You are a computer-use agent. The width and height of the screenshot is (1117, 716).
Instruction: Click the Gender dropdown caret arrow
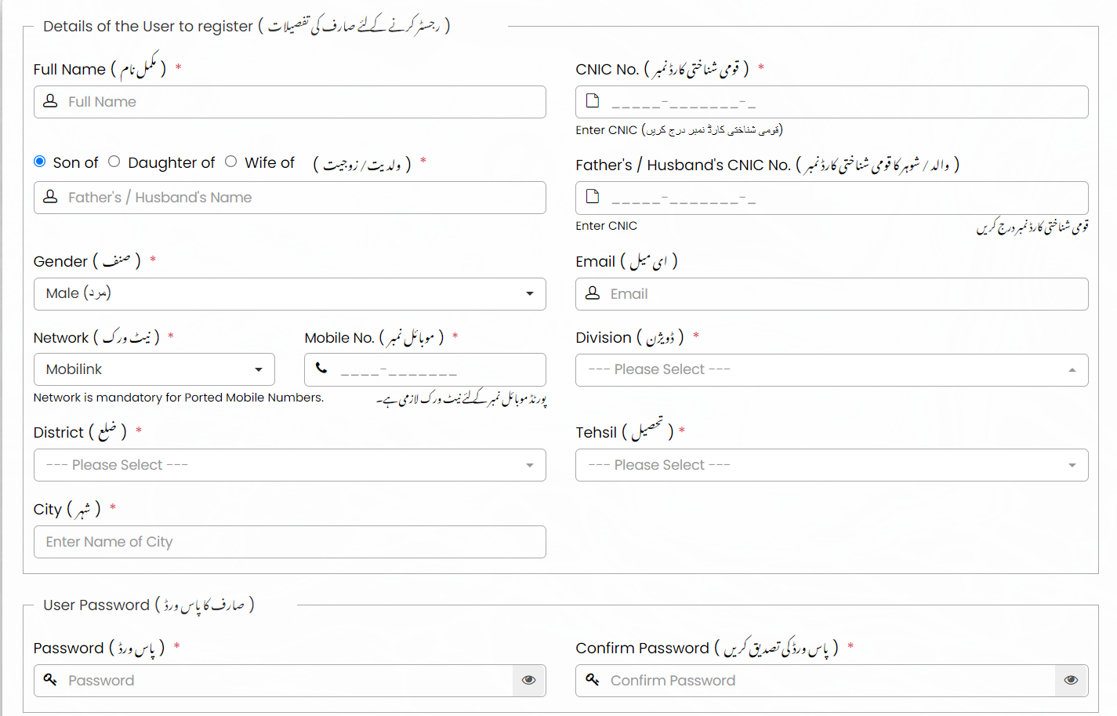[x=530, y=294]
